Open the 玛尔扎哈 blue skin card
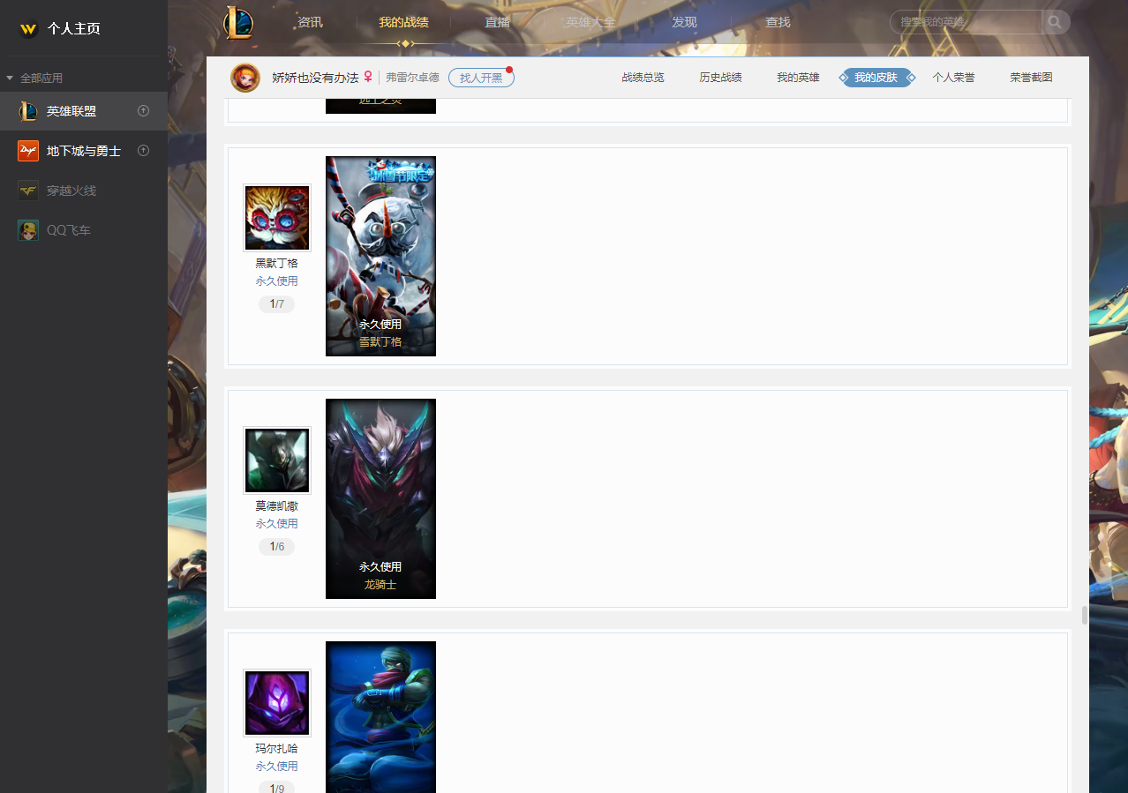This screenshot has width=1128, height=793. tap(380, 717)
